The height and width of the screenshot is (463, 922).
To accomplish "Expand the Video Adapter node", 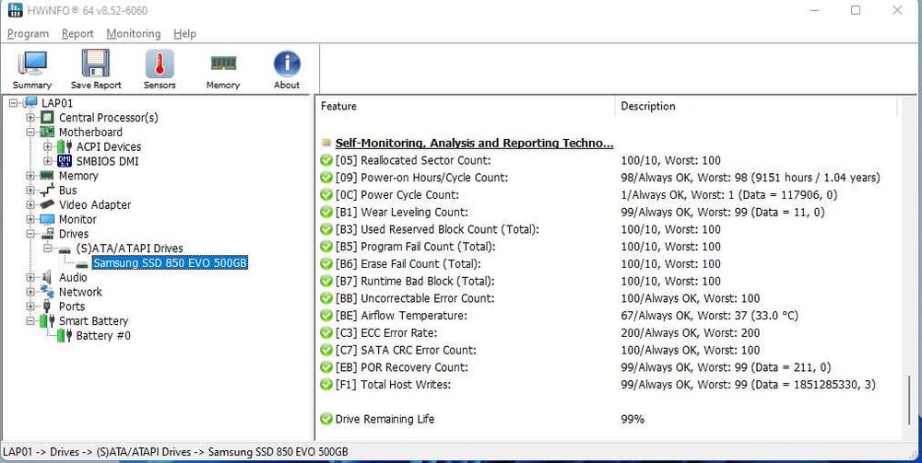I will coord(31,204).
